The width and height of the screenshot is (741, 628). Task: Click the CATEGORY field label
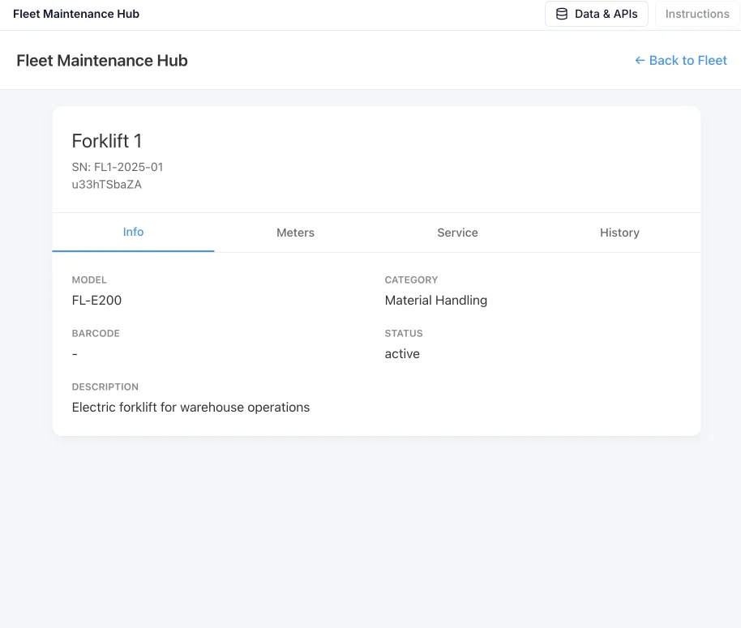click(411, 280)
